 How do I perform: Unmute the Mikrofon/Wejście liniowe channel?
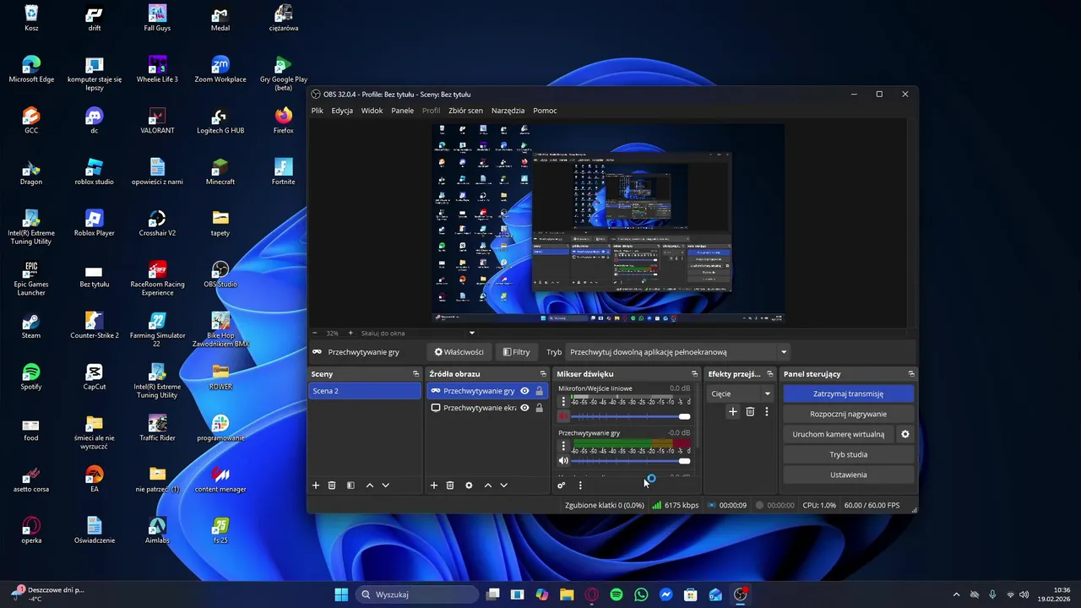tap(563, 416)
